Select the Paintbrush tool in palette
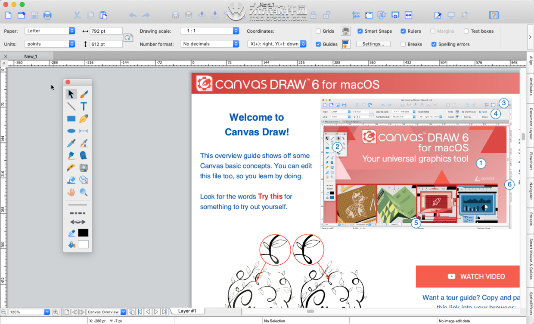 [84, 94]
